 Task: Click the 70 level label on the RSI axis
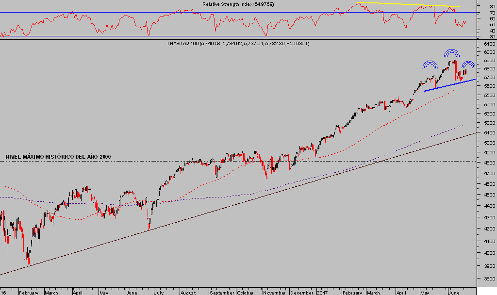coord(492,13)
